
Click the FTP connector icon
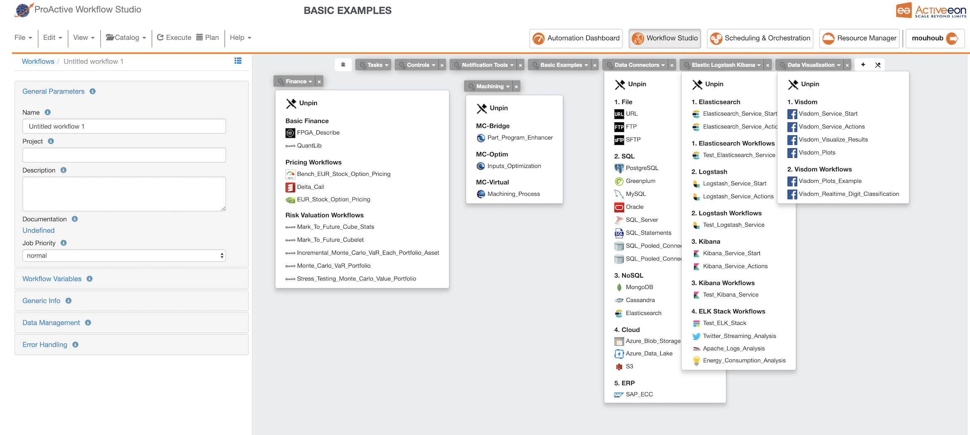click(x=619, y=127)
